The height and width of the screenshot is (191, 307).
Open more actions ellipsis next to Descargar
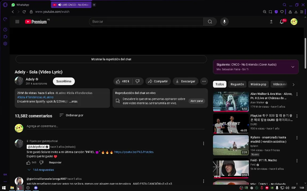[x=204, y=81]
